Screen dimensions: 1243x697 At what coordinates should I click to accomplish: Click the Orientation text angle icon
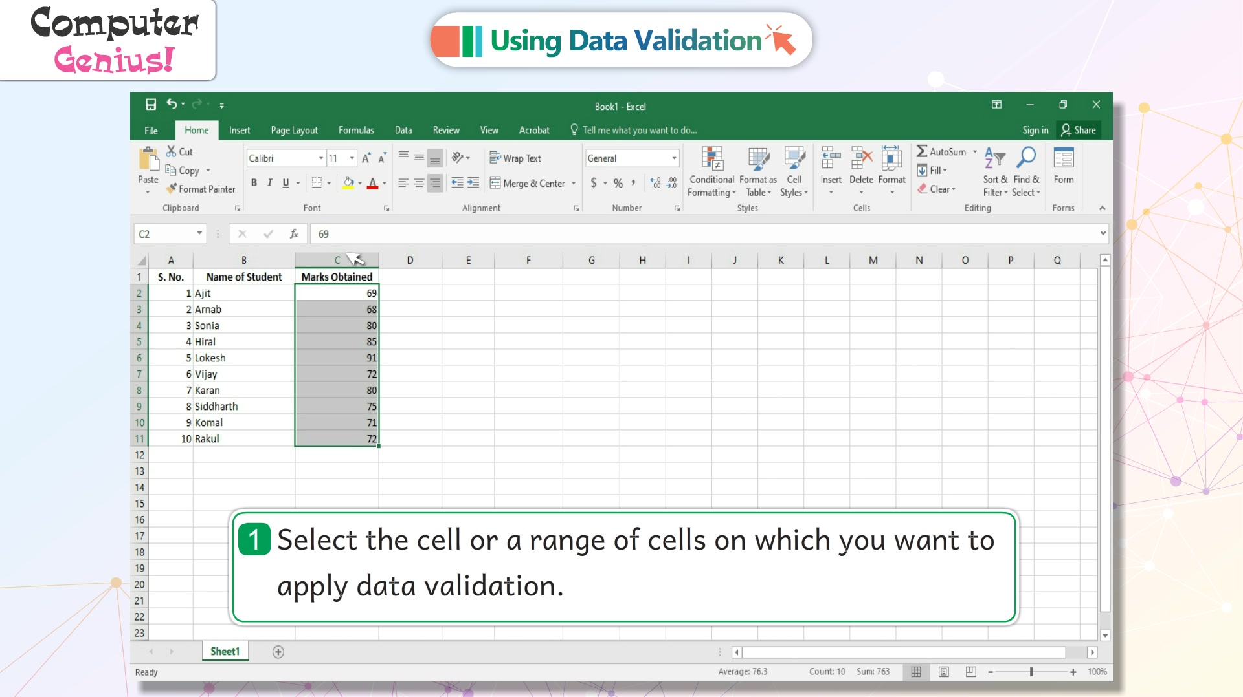click(458, 158)
